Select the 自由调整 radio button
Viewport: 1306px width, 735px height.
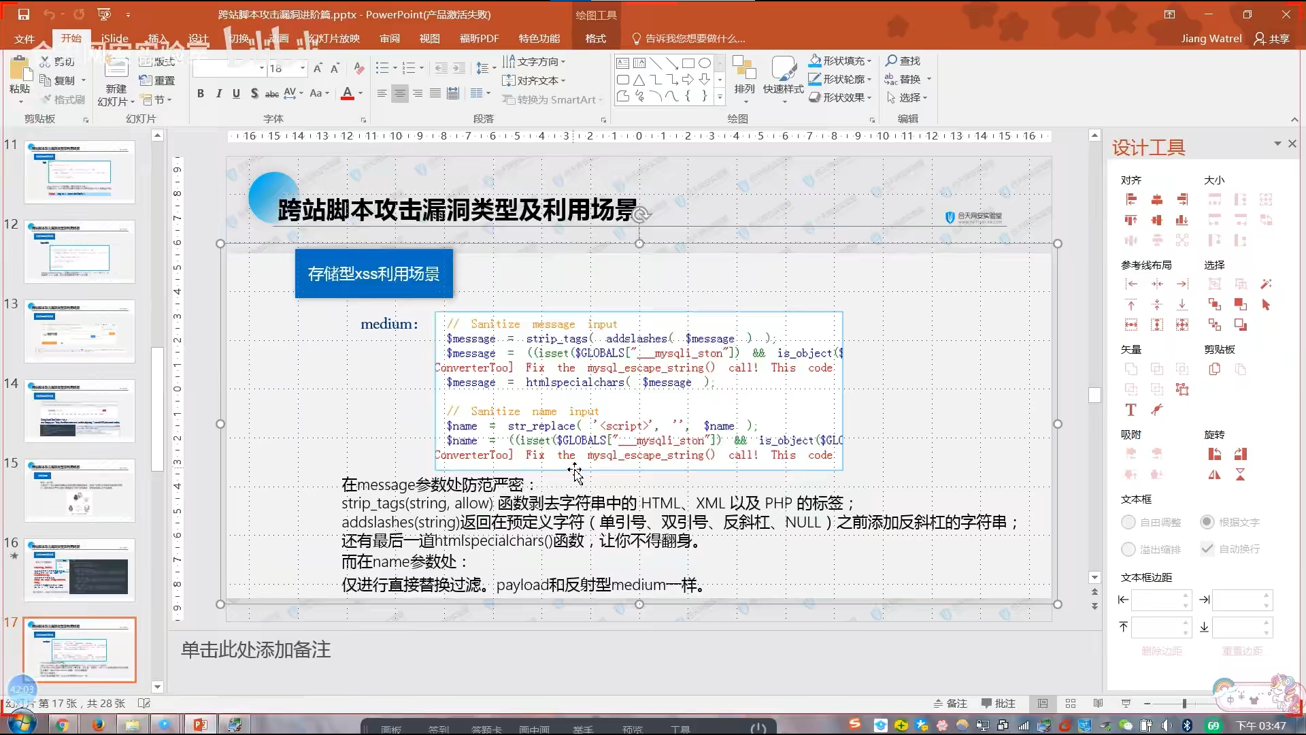[1128, 522]
